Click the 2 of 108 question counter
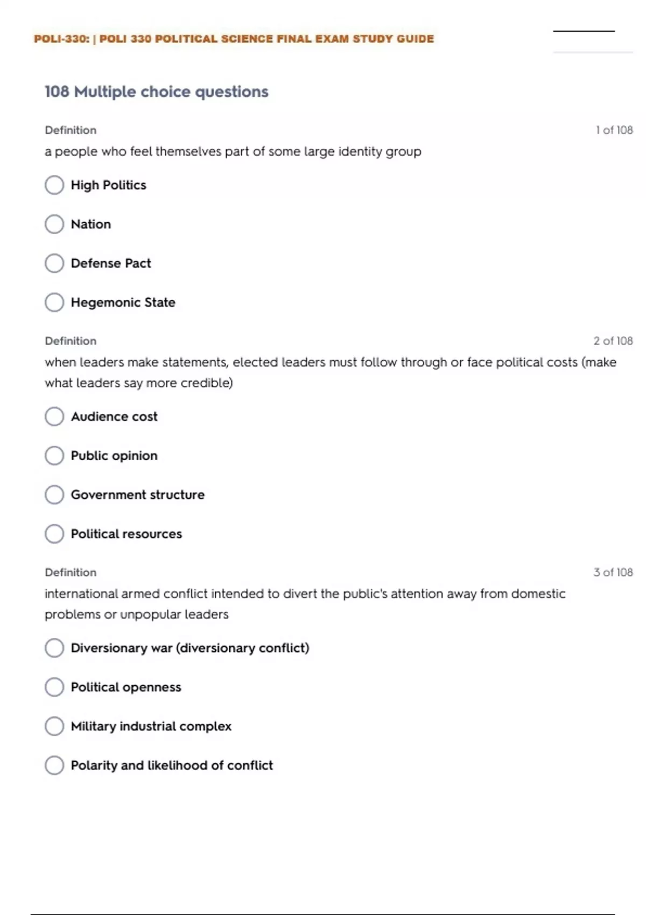Viewport: 646px width, 915px height. pos(613,341)
